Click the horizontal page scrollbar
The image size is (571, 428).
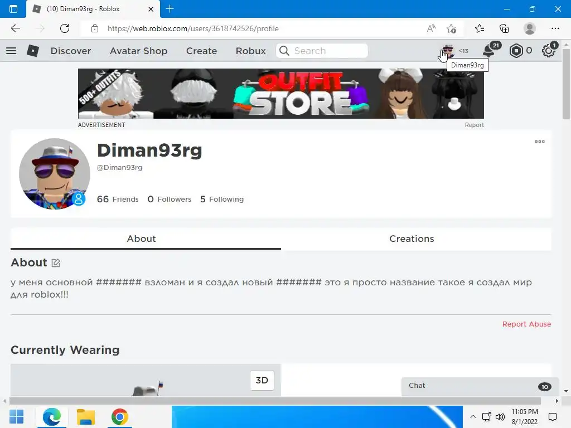(275, 401)
